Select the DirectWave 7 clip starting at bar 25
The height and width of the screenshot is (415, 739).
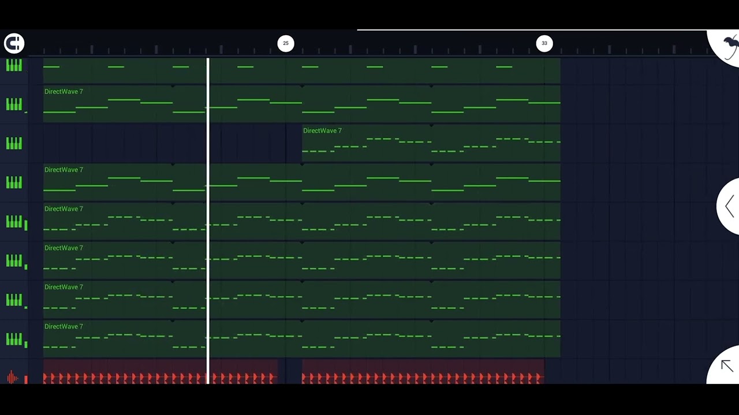431,143
